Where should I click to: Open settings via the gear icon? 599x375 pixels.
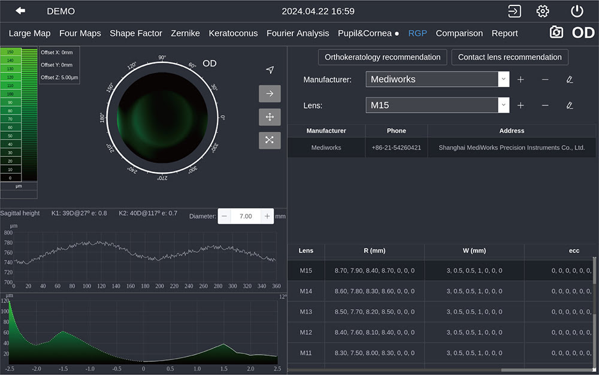(543, 11)
